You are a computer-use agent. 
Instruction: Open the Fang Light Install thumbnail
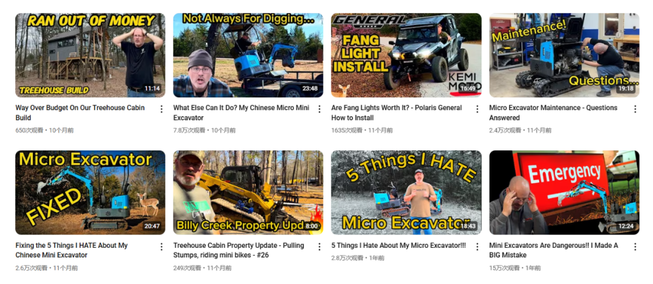406,55
